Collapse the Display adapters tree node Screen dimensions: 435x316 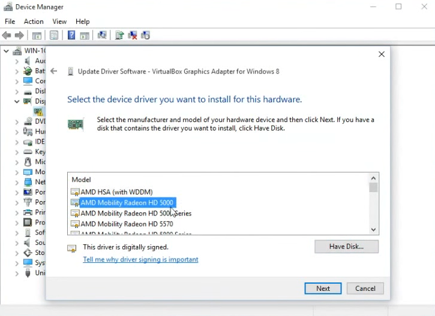(x=17, y=102)
